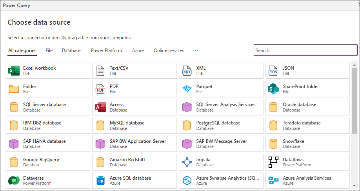Click the 'SAP BW Message Server' text
The height and width of the screenshot is (191, 360).
point(222,141)
